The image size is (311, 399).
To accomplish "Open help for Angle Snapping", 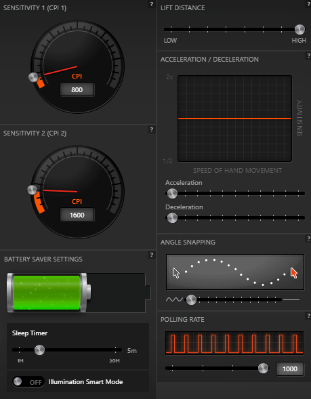I will [308, 238].
